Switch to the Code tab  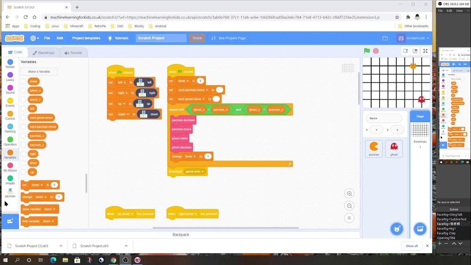pyautogui.click(x=15, y=52)
